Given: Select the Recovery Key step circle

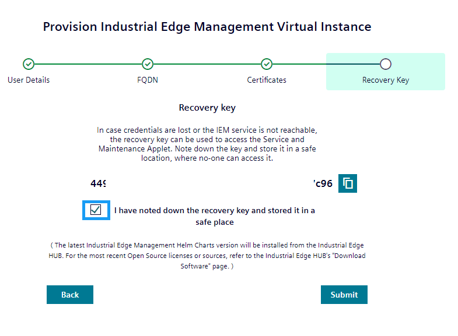Looking at the screenshot, I should tap(385, 64).
